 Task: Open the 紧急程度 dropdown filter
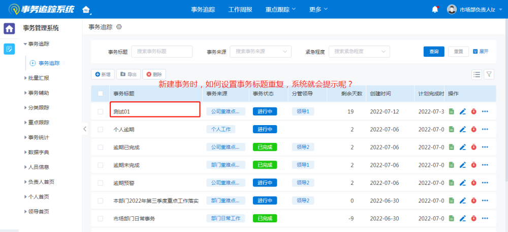[359, 52]
